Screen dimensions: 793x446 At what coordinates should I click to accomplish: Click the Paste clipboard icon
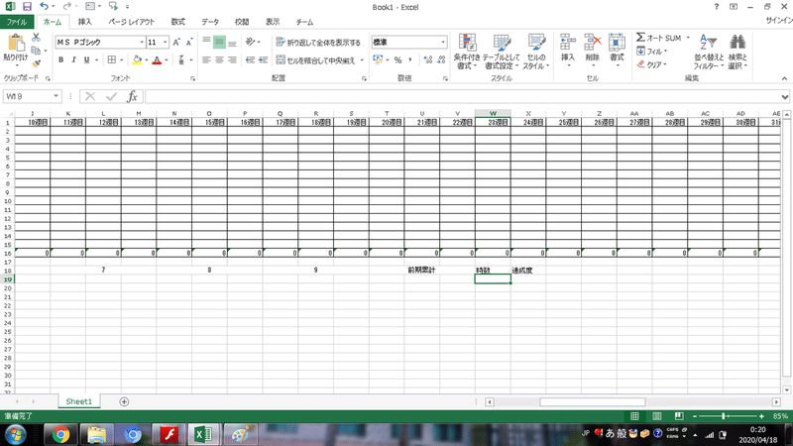(16, 43)
